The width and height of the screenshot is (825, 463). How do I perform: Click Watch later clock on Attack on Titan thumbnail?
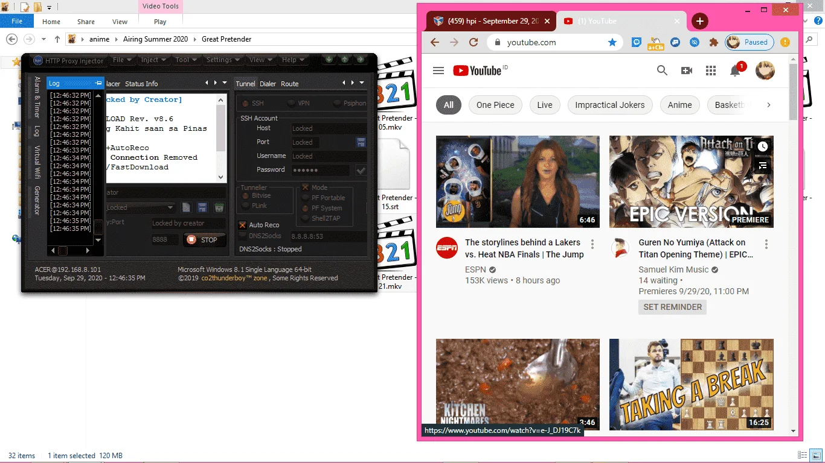tap(763, 146)
